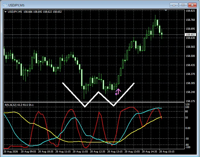Click the time label 20 Aug 10:35

click(x=46, y=152)
